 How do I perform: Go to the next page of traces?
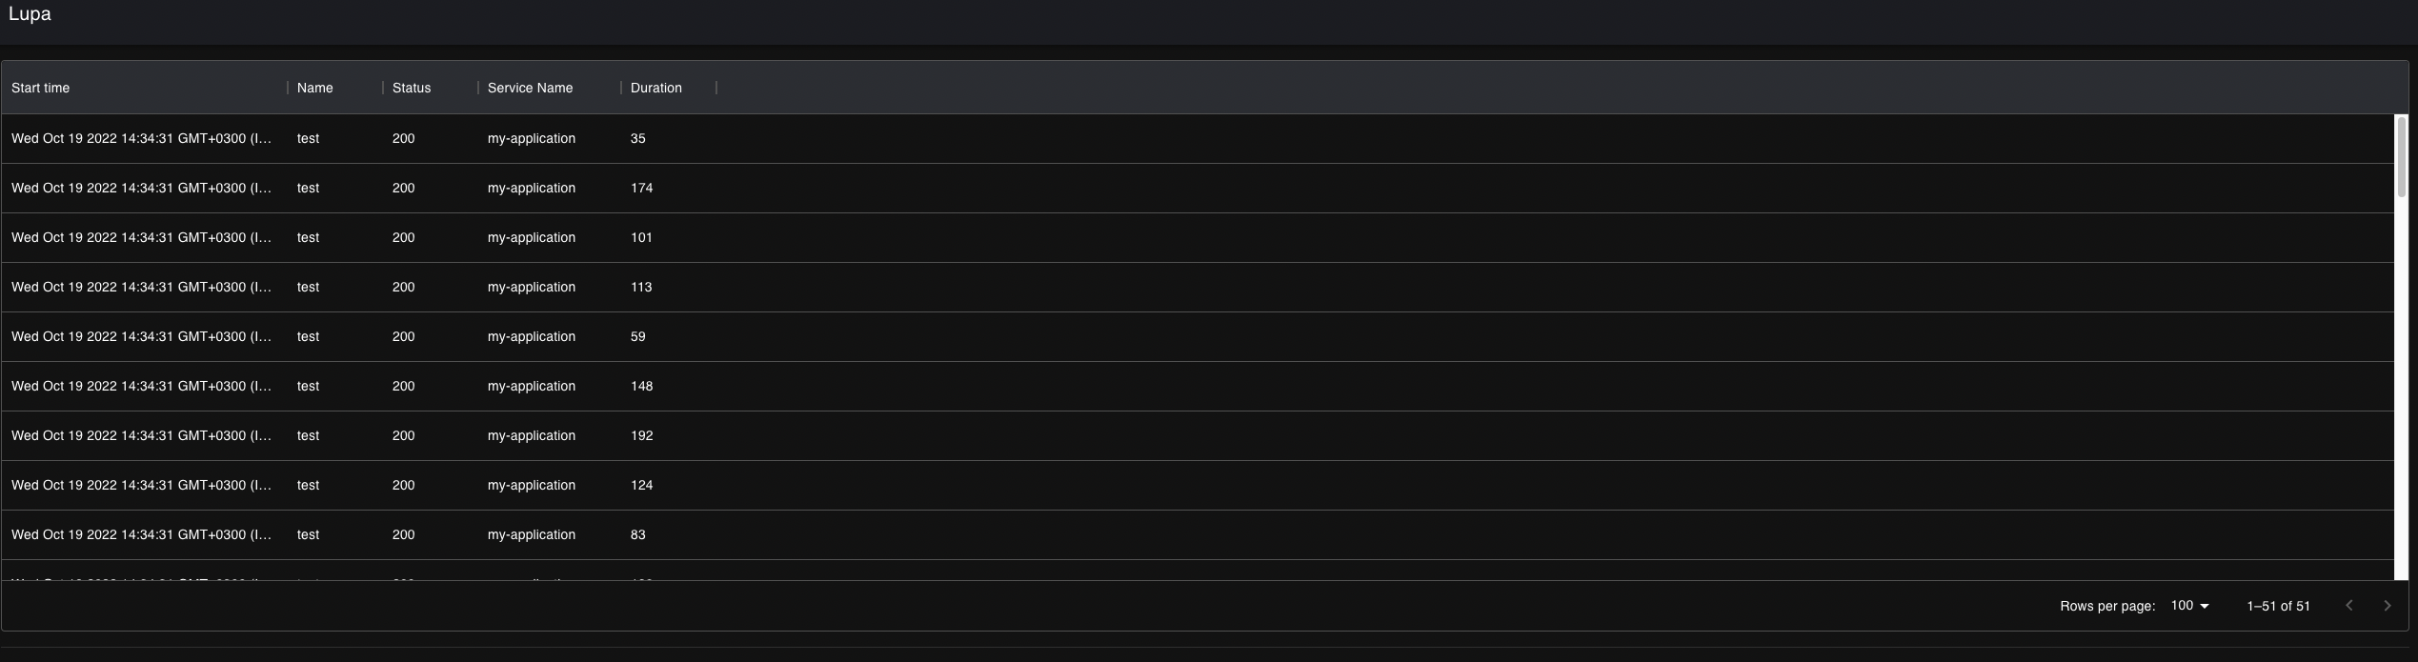tap(2387, 605)
